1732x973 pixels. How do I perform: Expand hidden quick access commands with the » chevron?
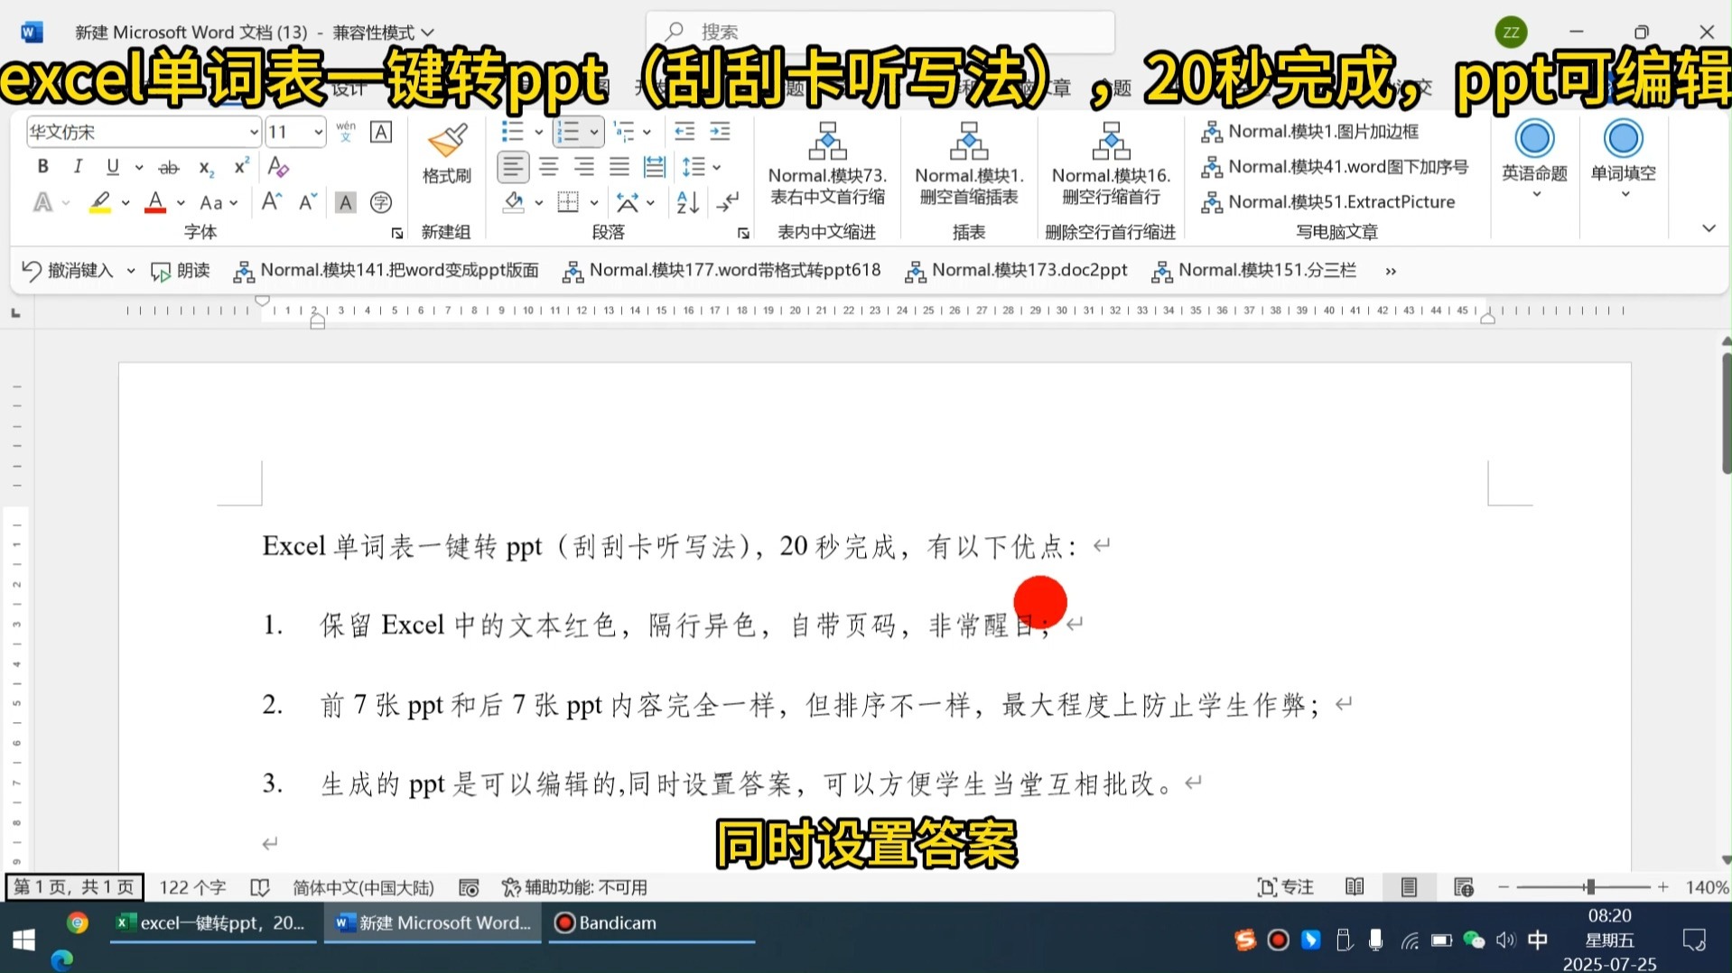[1389, 270]
